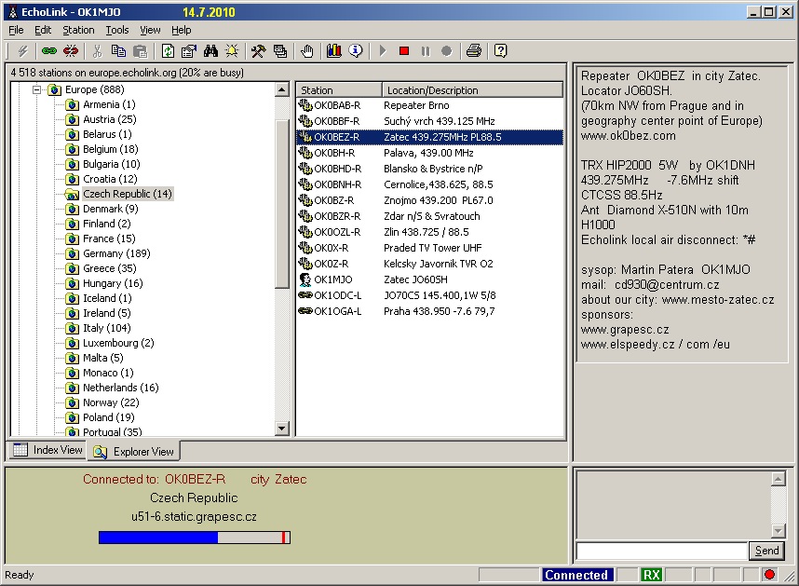The image size is (799, 586).
Task: Collapse the Europe (888) tree node
Action: (x=36, y=90)
